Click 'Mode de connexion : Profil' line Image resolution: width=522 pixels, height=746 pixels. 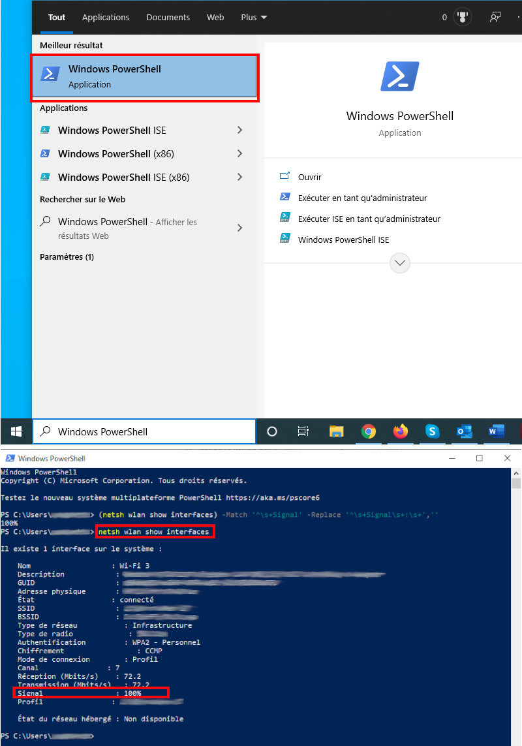(87, 659)
